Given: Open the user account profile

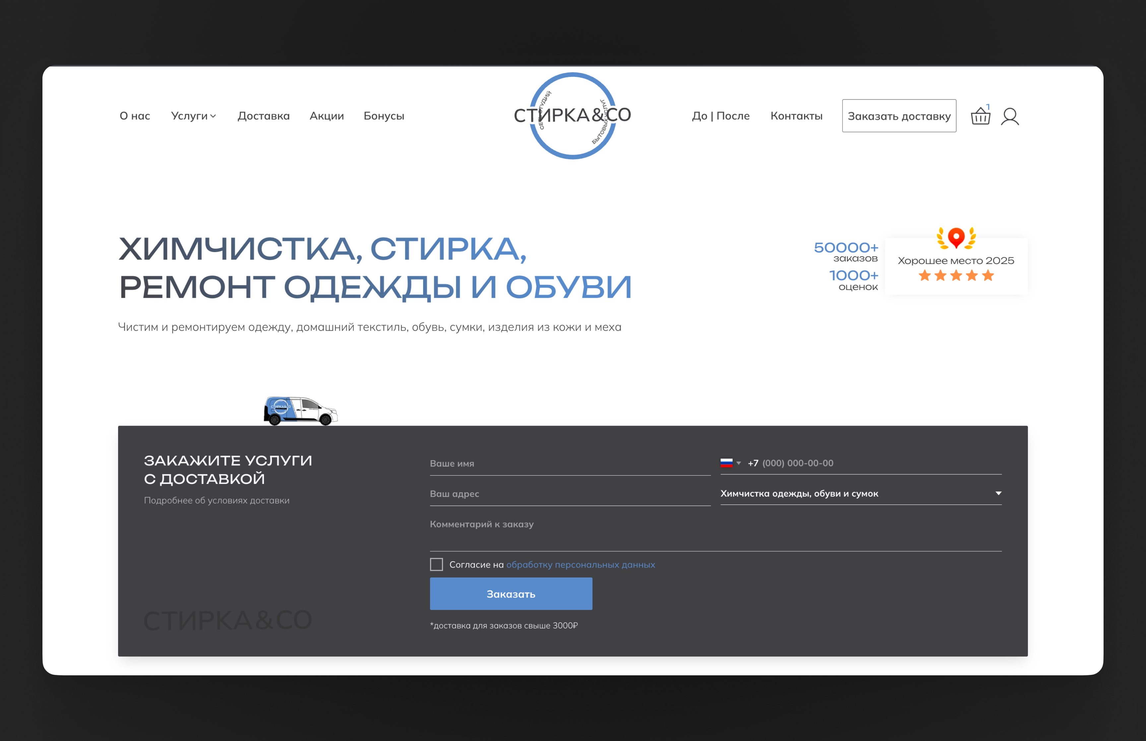Looking at the screenshot, I should [1010, 116].
